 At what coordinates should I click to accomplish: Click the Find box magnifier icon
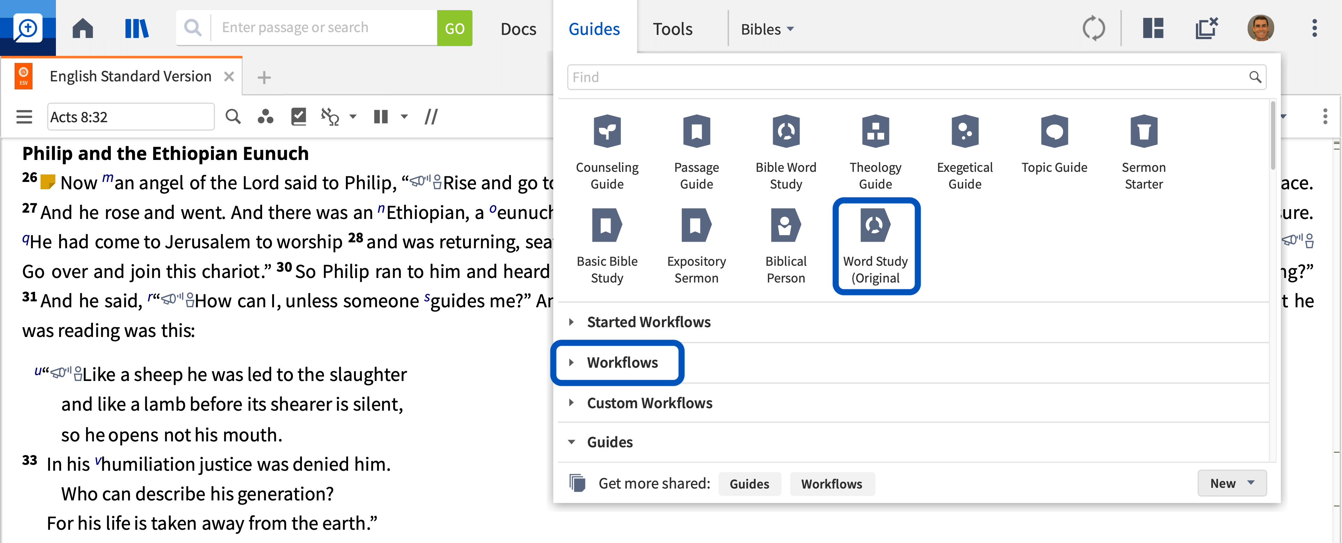pos(1255,77)
